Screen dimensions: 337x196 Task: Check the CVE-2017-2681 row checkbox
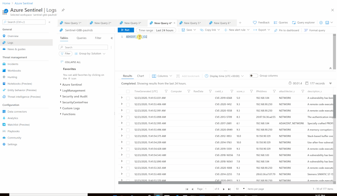[128, 124]
